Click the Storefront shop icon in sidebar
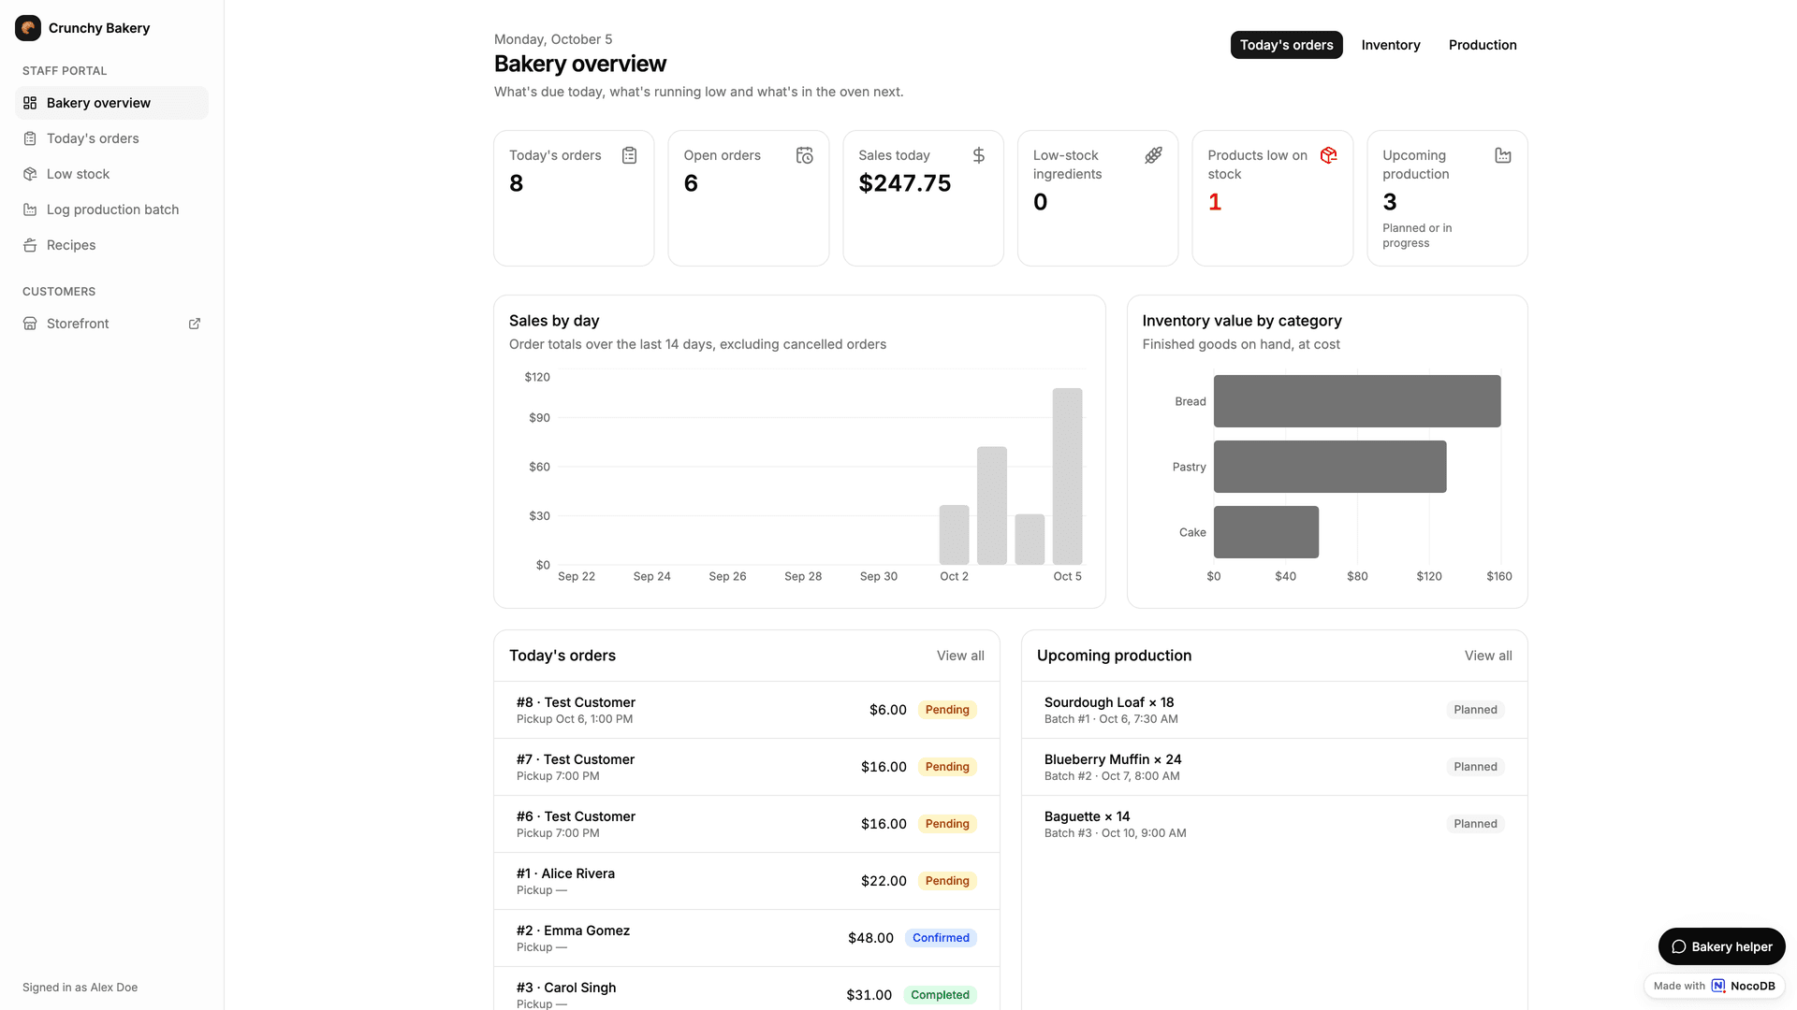The image size is (1797, 1010). tap(30, 324)
